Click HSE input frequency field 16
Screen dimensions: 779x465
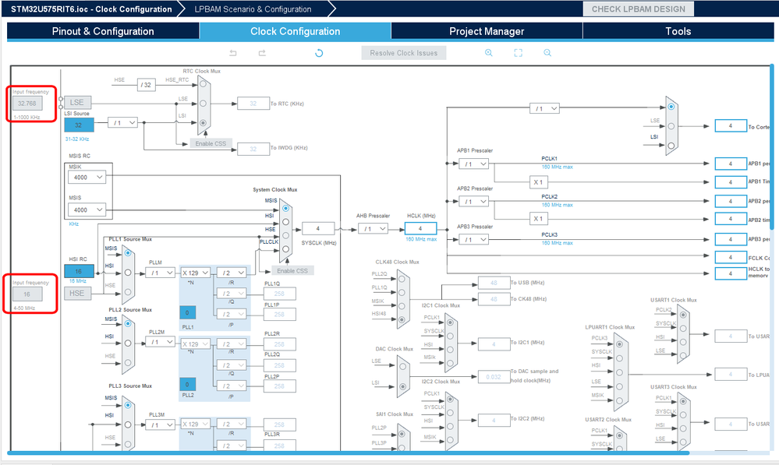27,294
